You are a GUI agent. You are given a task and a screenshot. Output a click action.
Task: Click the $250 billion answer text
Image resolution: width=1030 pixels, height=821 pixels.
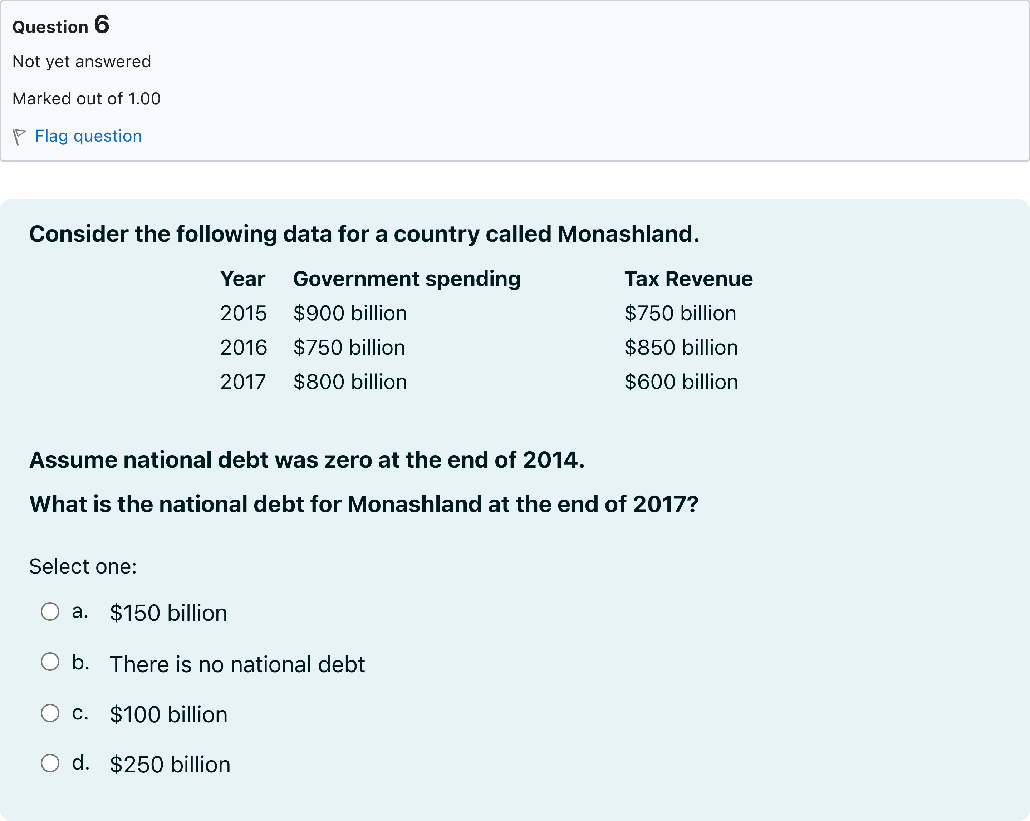point(170,765)
